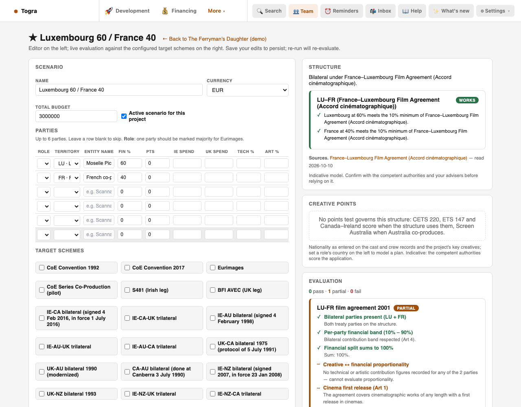This screenshot has width=521, height=407.
Task: Click the mailbox icon on Inbox
Action: coord(373,11)
